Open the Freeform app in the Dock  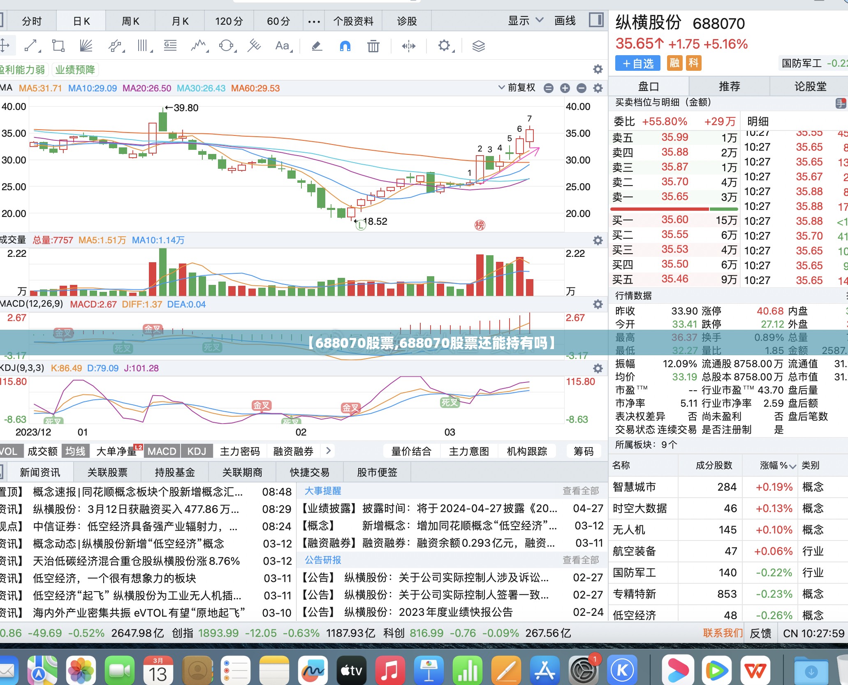point(313,670)
